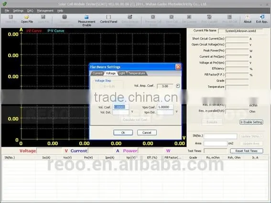Click the Short Circuit Current(Isc) field
This screenshot has height=203, width=271.
click(237, 39)
